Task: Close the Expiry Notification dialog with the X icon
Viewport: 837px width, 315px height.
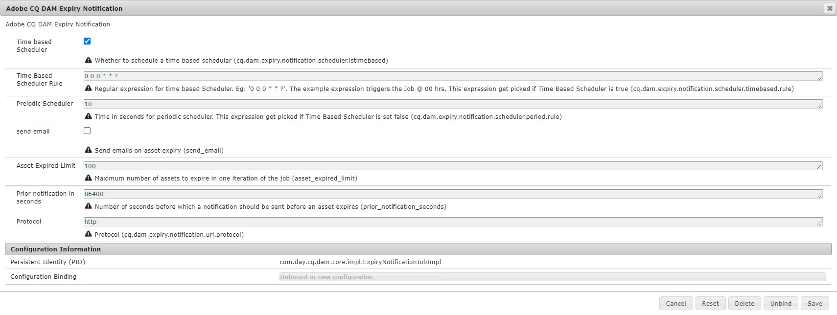Action: 829,8
